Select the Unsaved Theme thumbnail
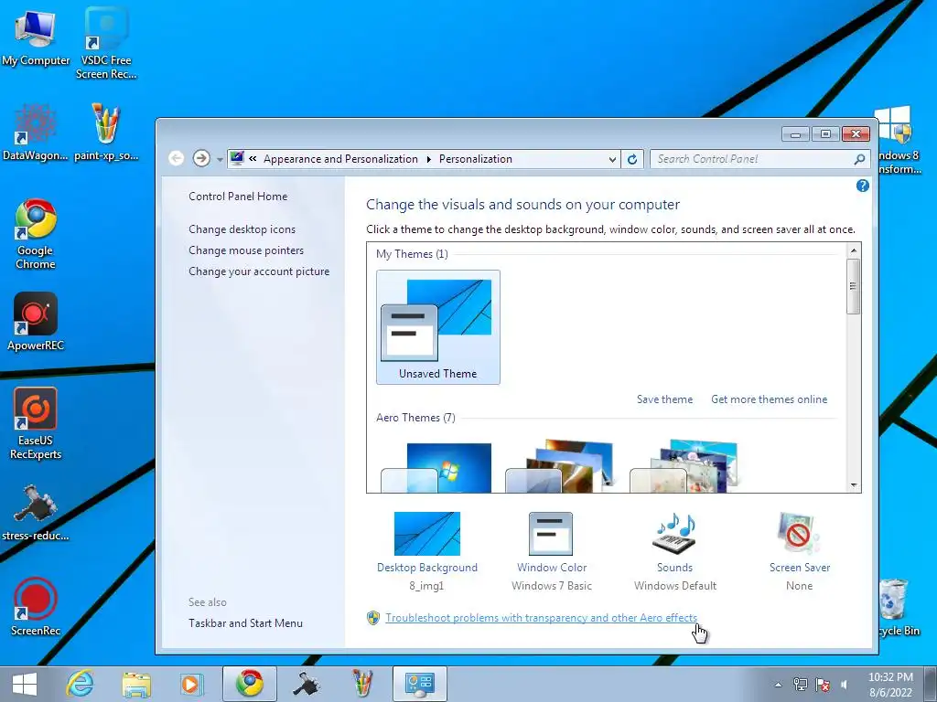Image resolution: width=937 pixels, height=702 pixels. click(x=438, y=327)
